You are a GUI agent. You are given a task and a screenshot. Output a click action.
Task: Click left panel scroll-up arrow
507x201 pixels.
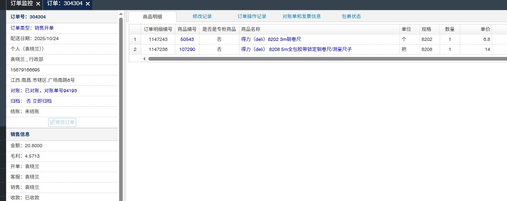121,14
